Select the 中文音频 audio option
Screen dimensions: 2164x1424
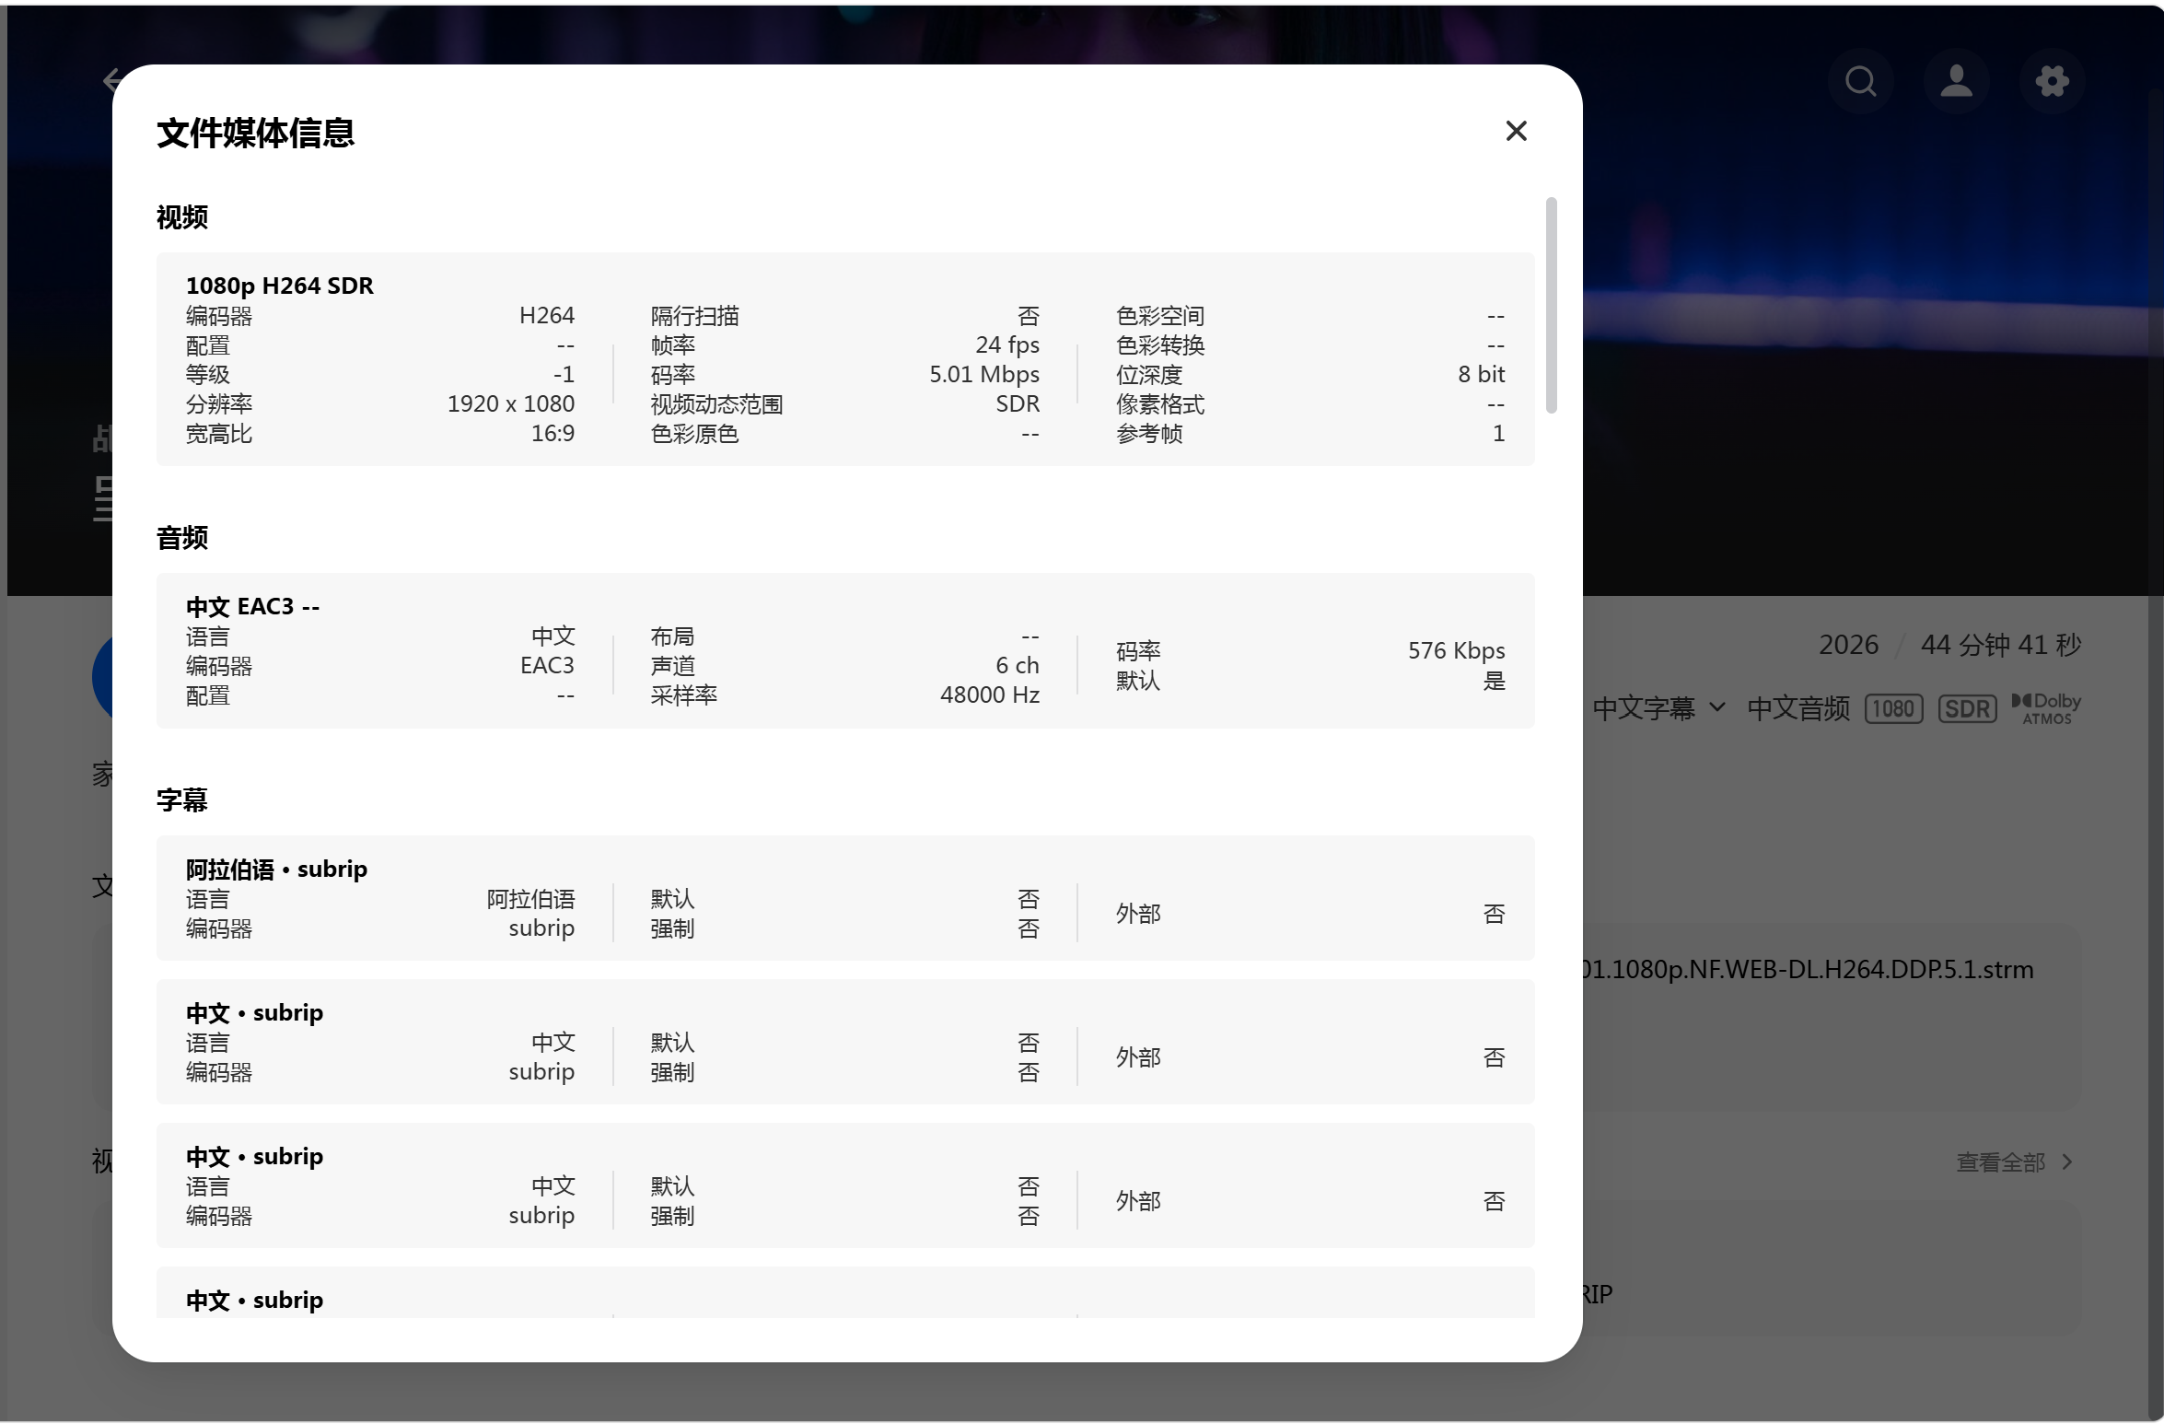[1798, 708]
